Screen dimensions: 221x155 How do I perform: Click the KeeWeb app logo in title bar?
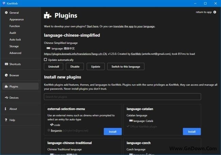click(4, 3)
